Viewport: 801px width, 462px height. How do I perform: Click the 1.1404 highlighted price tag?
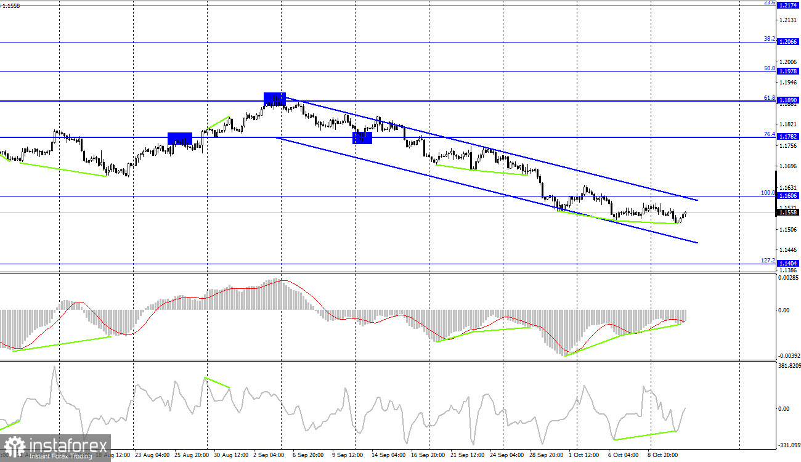[789, 263]
